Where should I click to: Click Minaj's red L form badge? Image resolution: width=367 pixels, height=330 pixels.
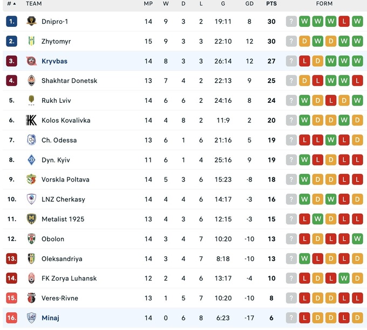pyautogui.click(x=304, y=318)
